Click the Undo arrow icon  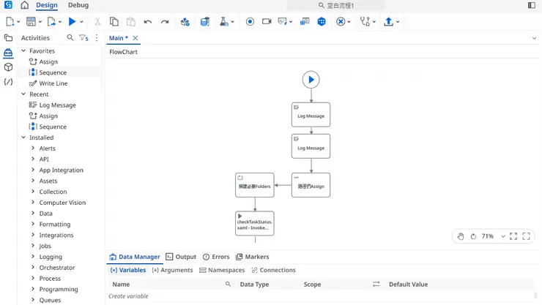[148, 22]
